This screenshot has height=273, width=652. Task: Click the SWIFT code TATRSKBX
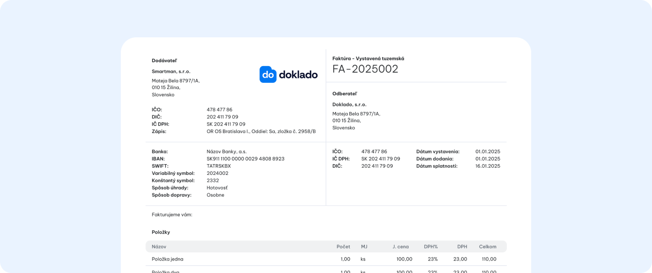(x=219, y=166)
